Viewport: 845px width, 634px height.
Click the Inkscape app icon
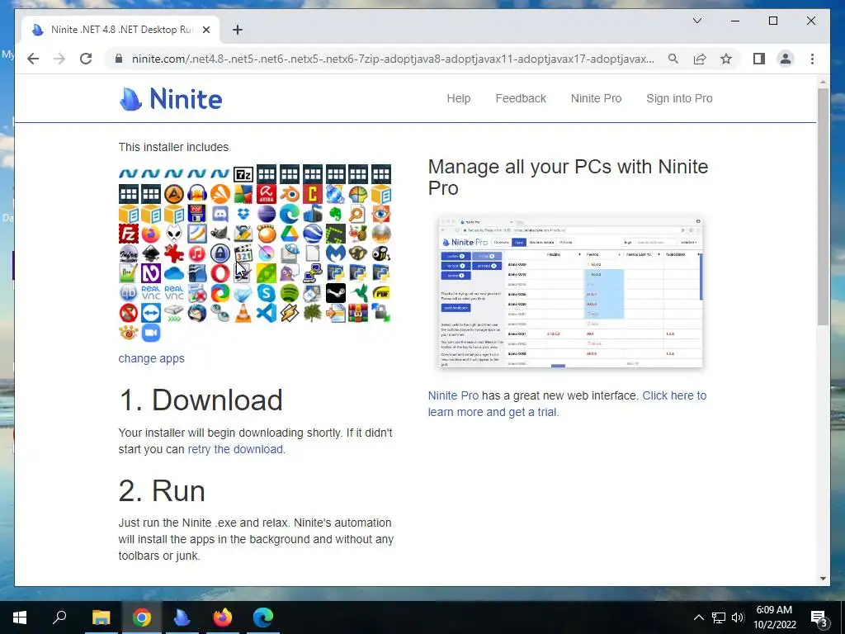coord(151,253)
